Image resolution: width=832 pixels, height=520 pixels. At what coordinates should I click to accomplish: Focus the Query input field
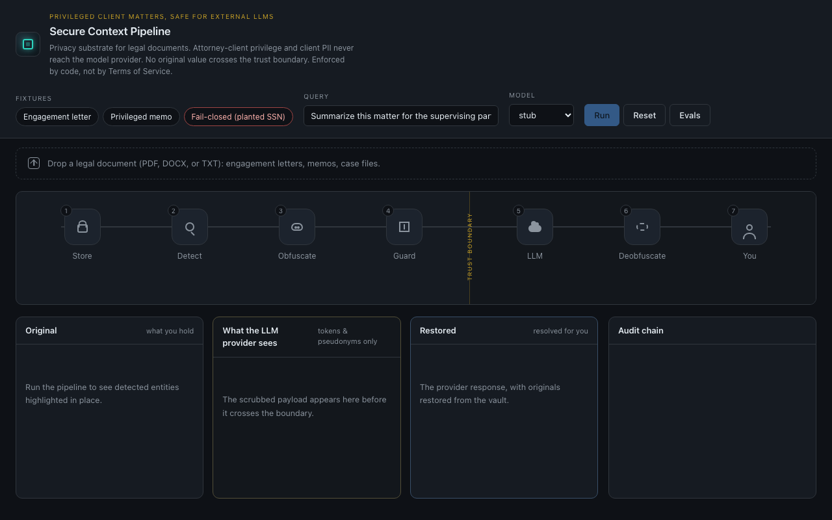pyautogui.click(x=401, y=116)
